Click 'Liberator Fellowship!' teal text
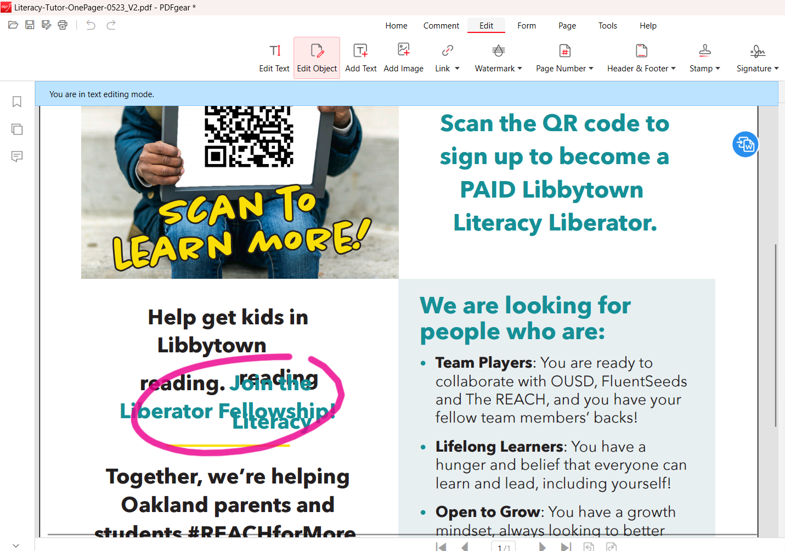Screen dimensions: 785x551 click(227, 411)
